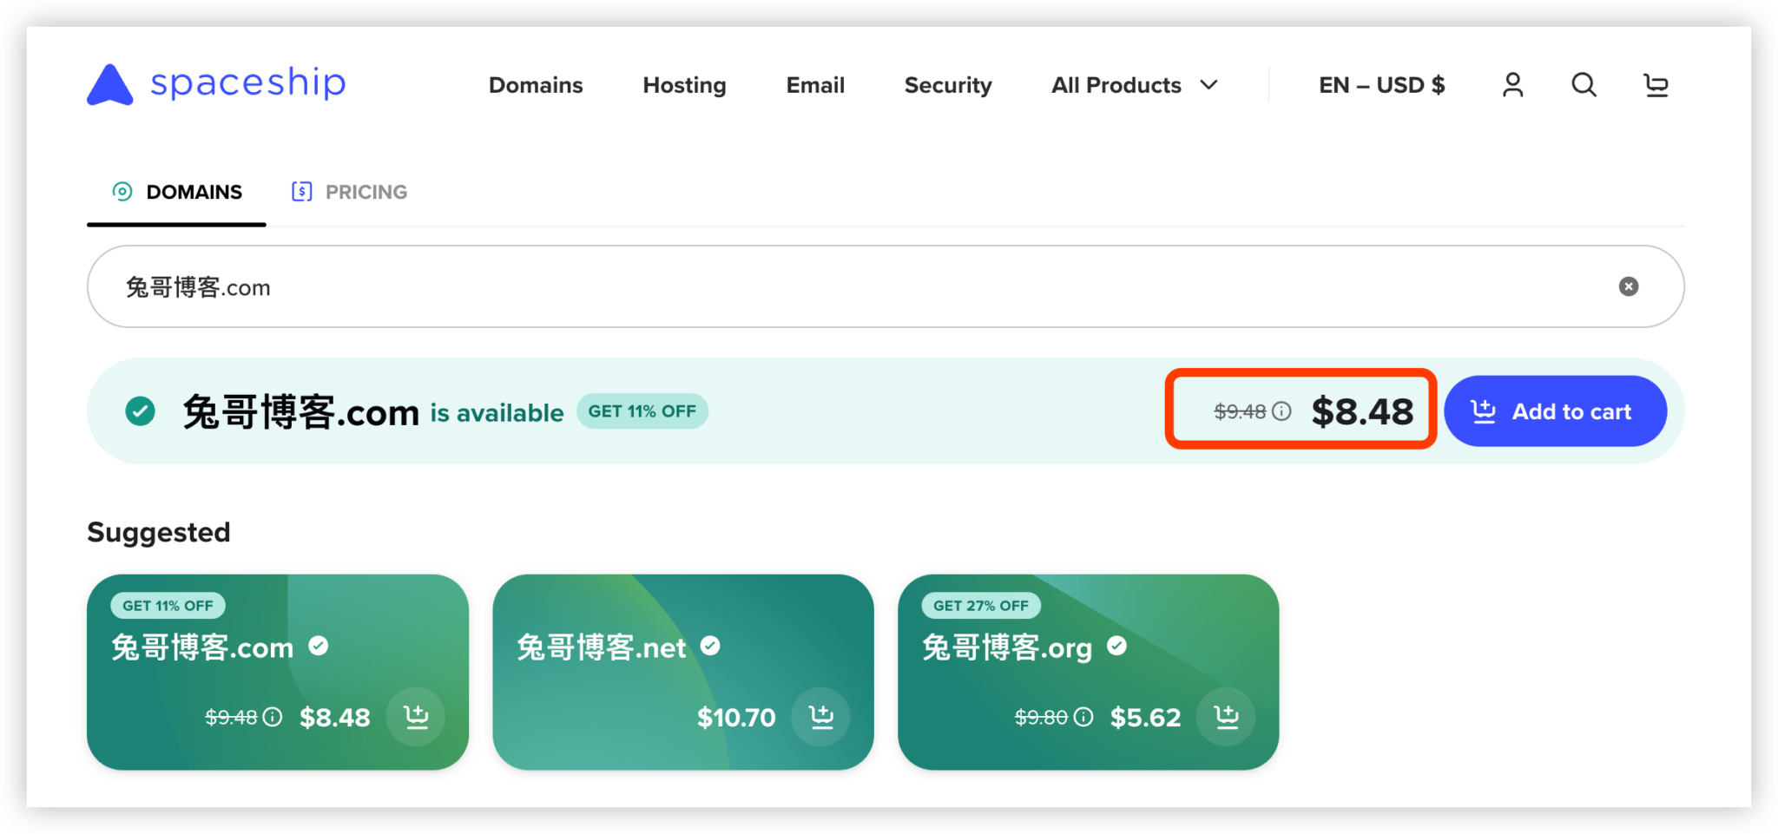Add 兔哥博客.com suggested card to cart
The height and width of the screenshot is (834, 1778).
click(x=416, y=717)
